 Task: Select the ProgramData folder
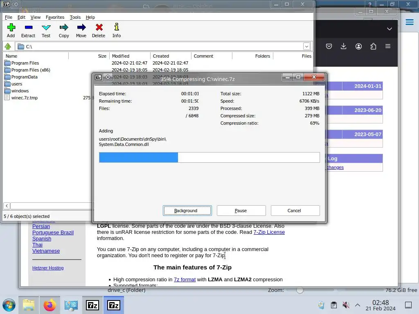21,77
